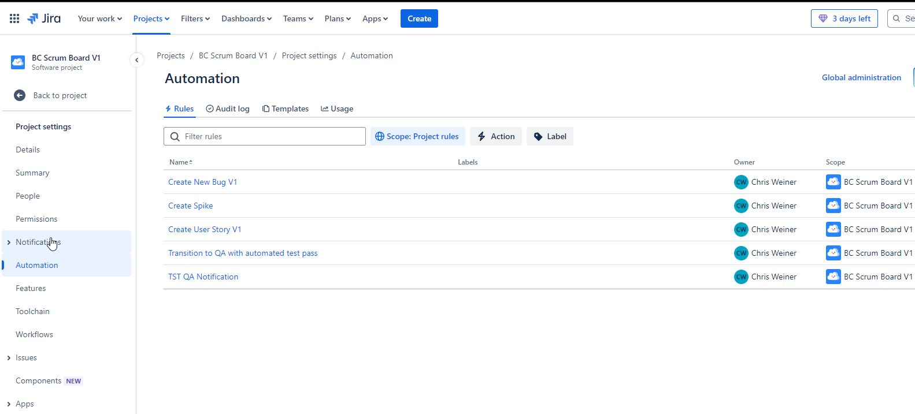This screenshot has width=915, height=414.
Task: Switch to the Templates tab
Action: (286, 109)
